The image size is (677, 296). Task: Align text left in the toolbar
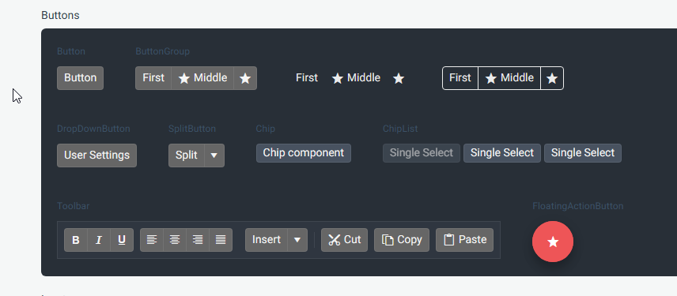[152, 240]
